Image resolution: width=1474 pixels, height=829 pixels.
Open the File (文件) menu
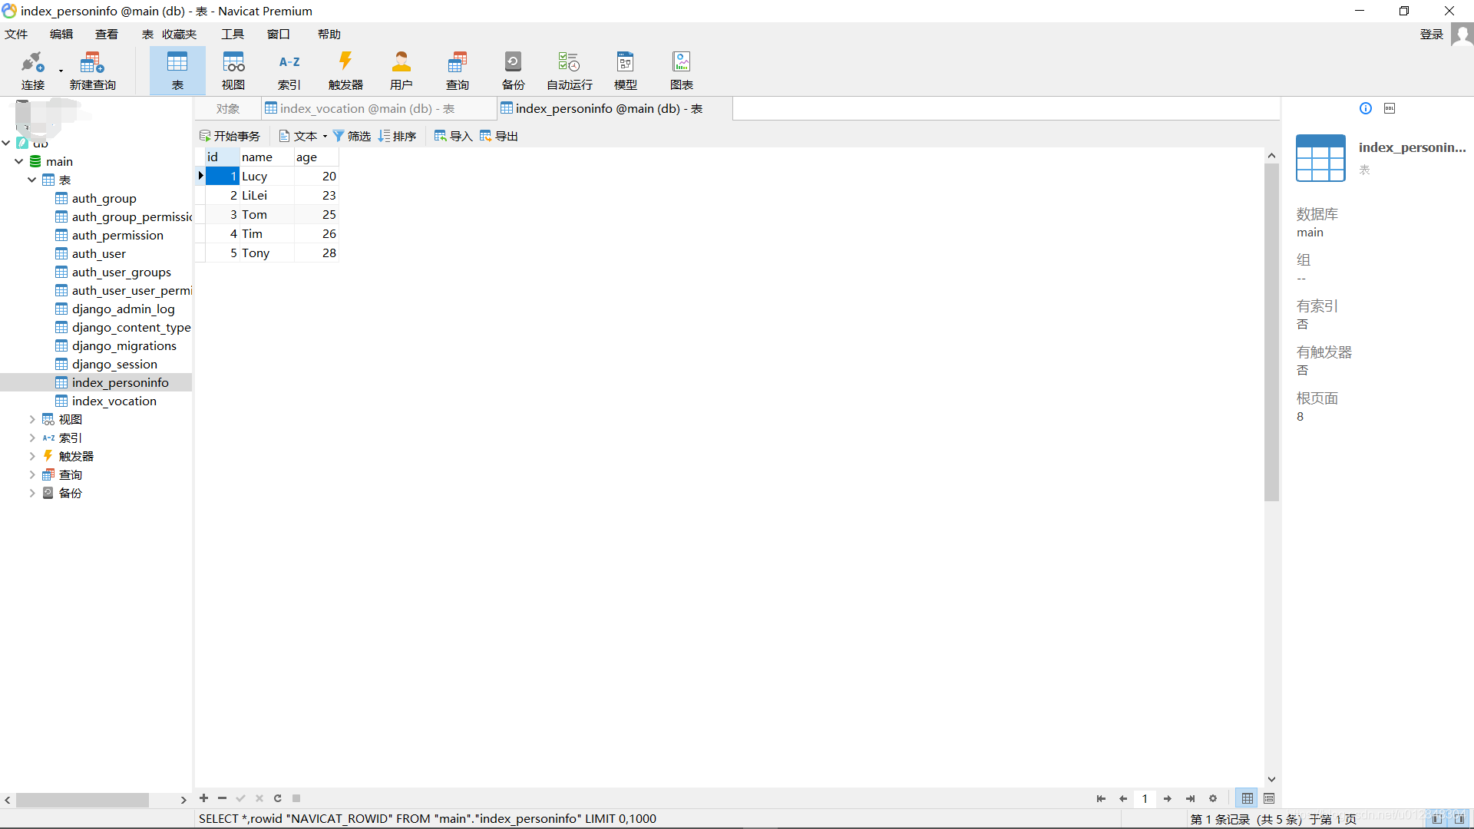tap(16, 35)
